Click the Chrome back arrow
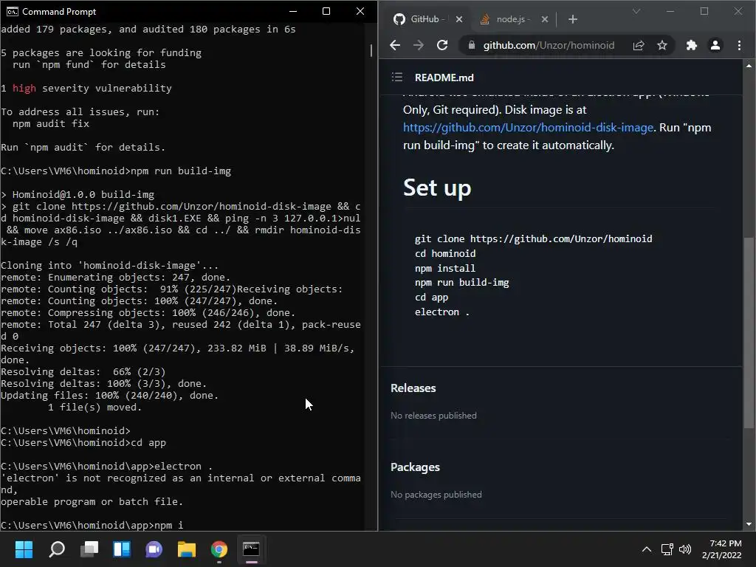Screen dimensions: 756x567 (395, 45)
